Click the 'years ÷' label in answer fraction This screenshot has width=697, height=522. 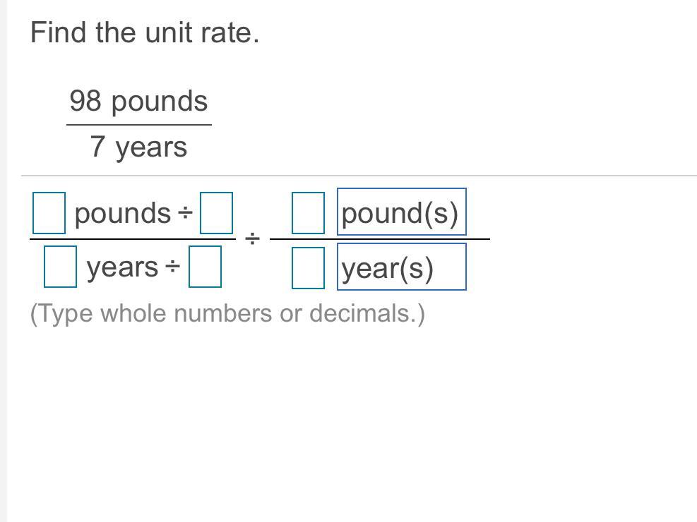click(x=133, y=267)
